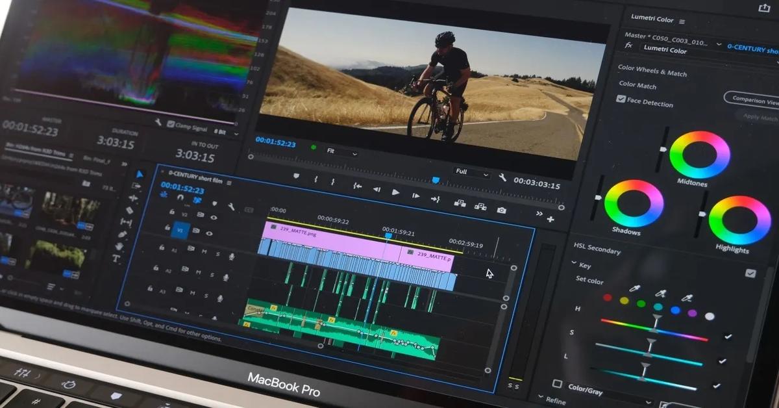This screenshot has width=779, height=408.
Task: Toggle the S range checkmark
Action: (x=722, y=361)
